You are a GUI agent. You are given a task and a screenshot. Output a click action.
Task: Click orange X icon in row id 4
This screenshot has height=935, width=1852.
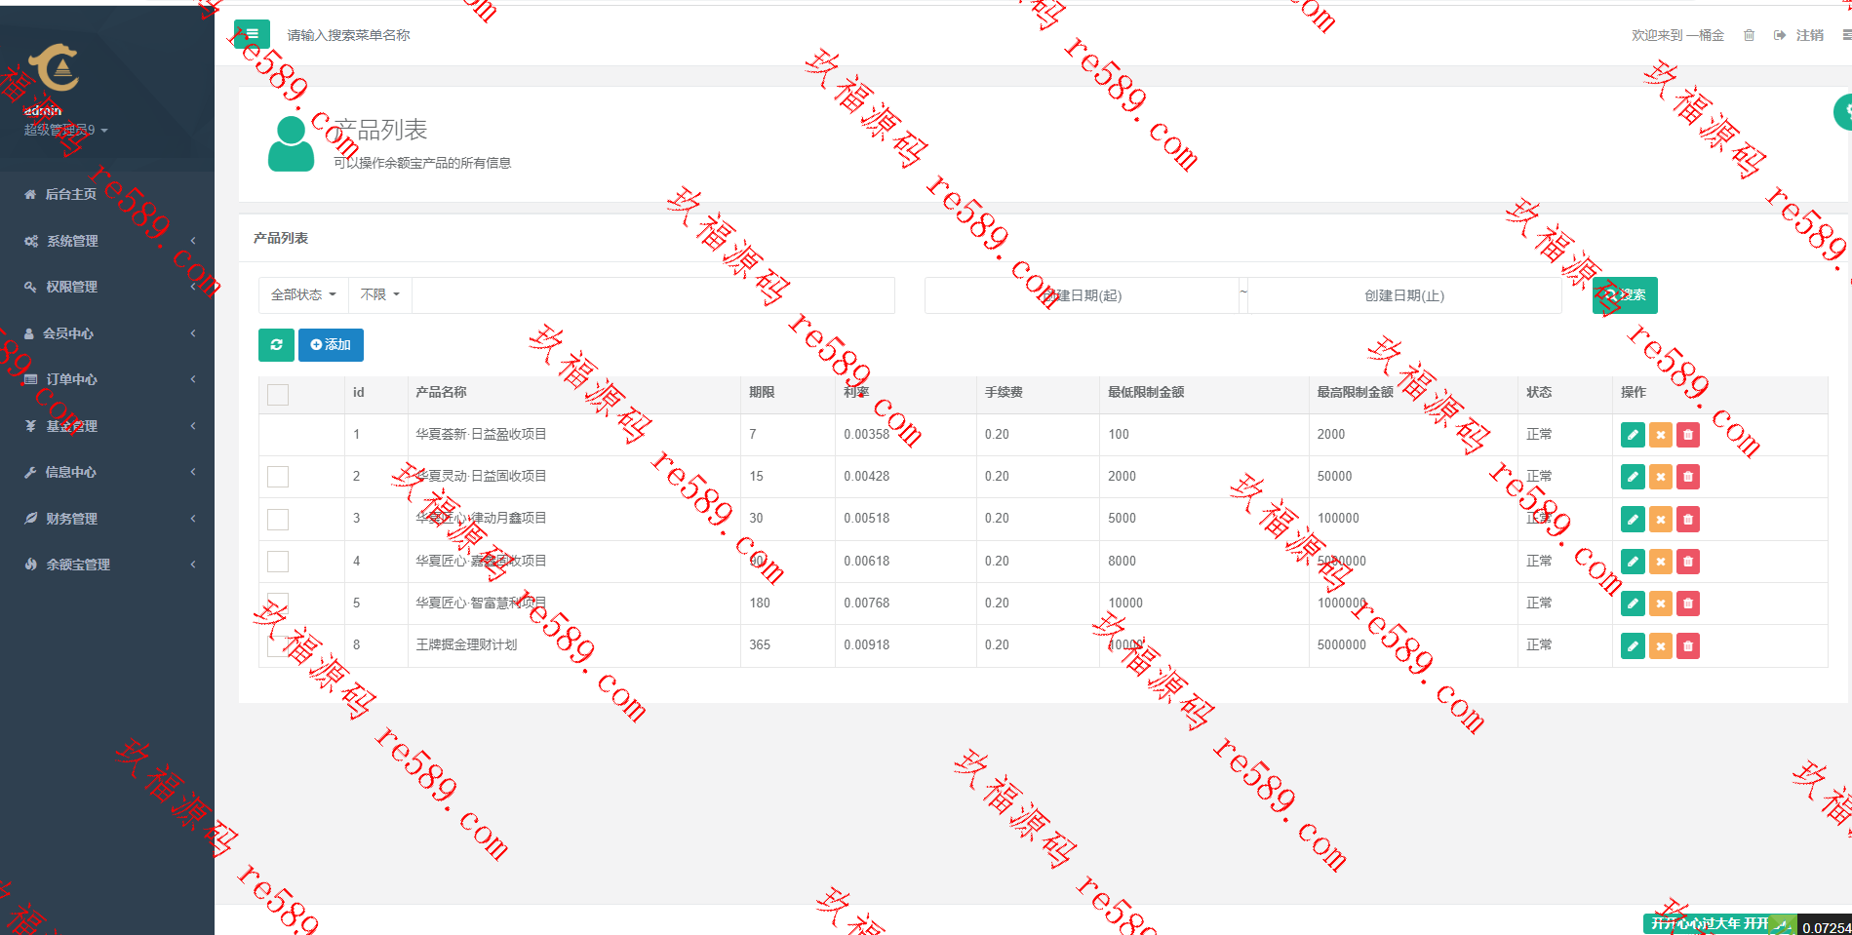(x=1661, y=562)
